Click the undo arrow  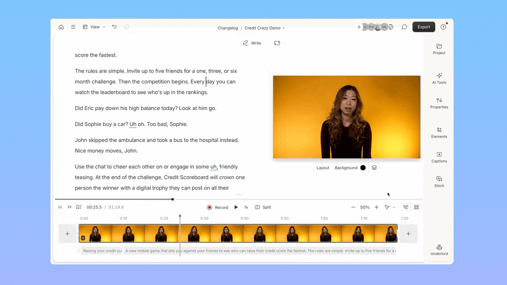pos(114,27)
